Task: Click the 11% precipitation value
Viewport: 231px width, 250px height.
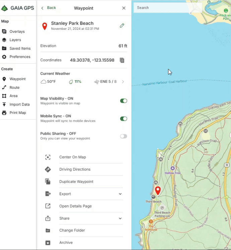Action: coord(78,82)
